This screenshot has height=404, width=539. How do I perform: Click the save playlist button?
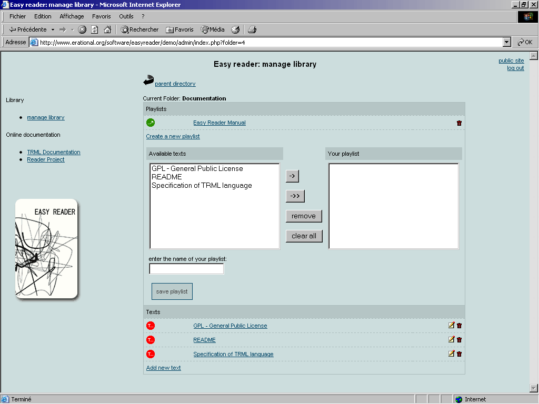coord(172,291)
